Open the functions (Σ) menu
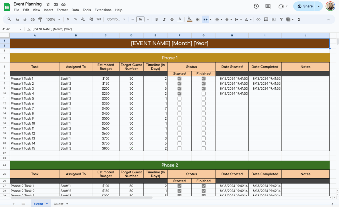This screenshot has width=339, height=207. (x=299, y=19)
